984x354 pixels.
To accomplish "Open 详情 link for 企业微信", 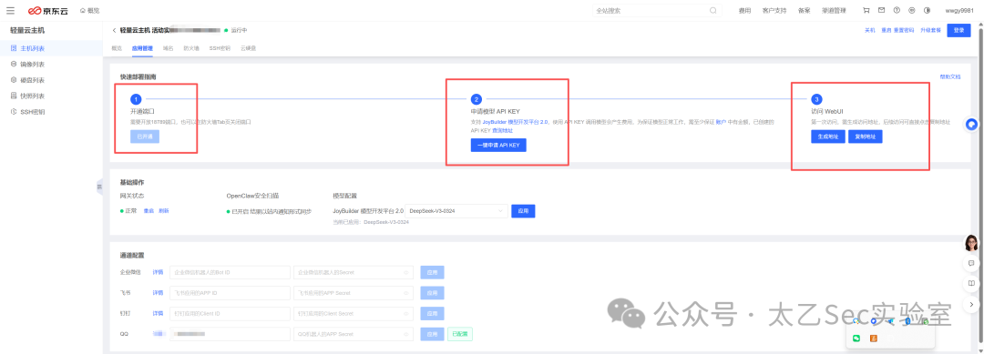I will (x=158, y=272).
